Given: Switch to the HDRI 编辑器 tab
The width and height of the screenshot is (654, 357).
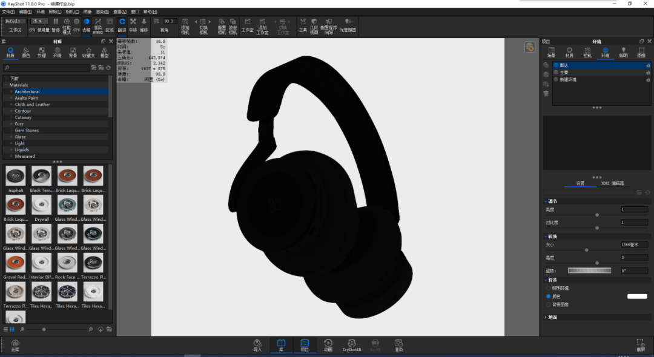Looking at the screenshot, I should click(x=612, y=183).
